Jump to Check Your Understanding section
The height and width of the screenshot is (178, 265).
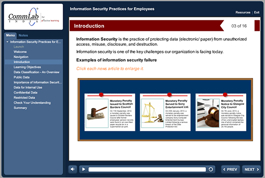pyautogui.click(x=32, y=103)
